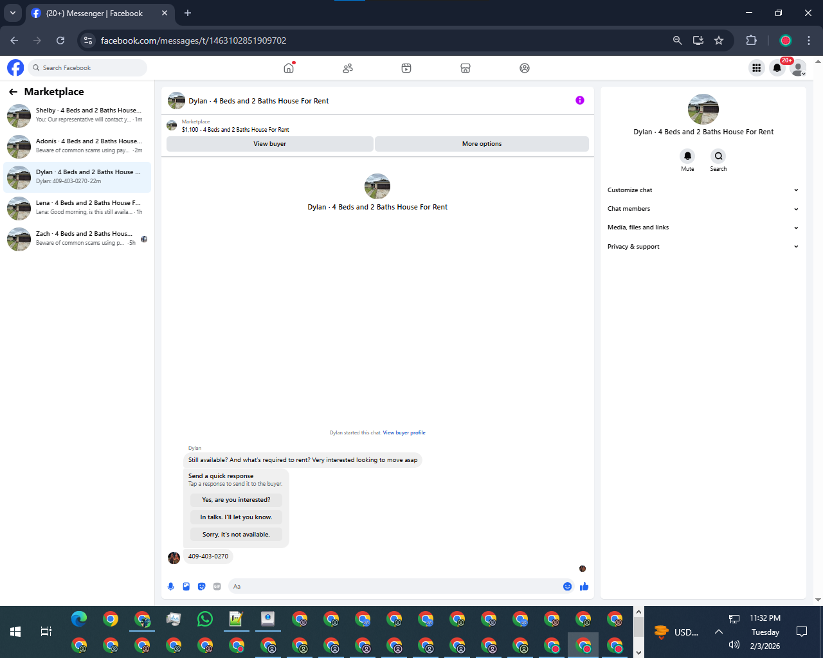
Task: Expand the Customize chat section
Action: pos(703,190)
